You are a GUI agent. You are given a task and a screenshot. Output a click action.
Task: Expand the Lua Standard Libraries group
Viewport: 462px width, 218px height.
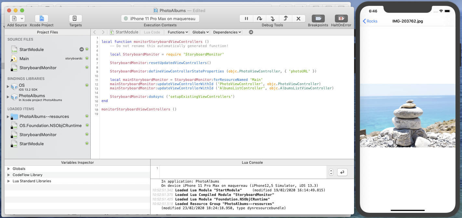(9, 181)
